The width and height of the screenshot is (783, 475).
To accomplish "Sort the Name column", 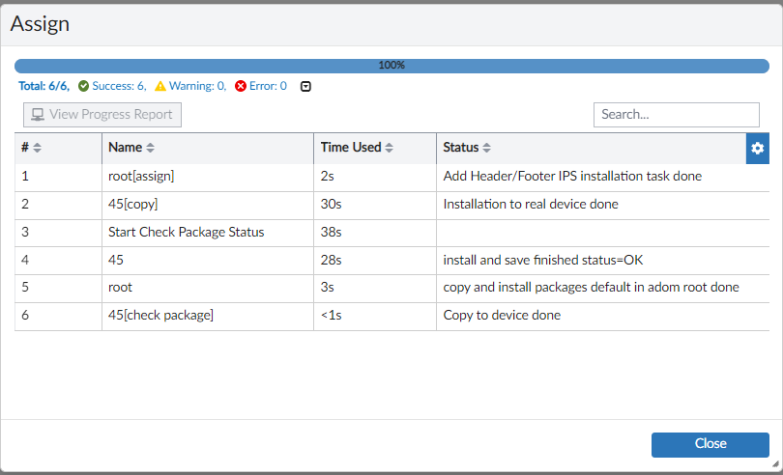I will [150, 148].
